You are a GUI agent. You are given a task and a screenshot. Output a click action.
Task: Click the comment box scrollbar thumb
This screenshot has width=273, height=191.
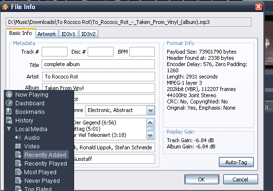pos(150,129)
